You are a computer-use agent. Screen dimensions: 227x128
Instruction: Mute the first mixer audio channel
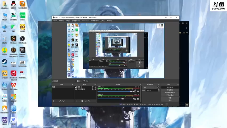pyautogui.click(x=134, y=91)
